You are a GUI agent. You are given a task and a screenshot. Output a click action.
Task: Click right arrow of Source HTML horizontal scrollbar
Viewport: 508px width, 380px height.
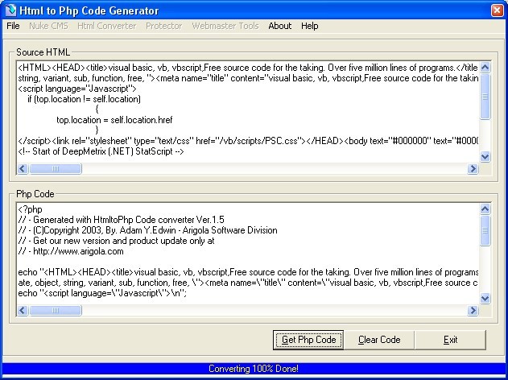(x=473, y=169)
